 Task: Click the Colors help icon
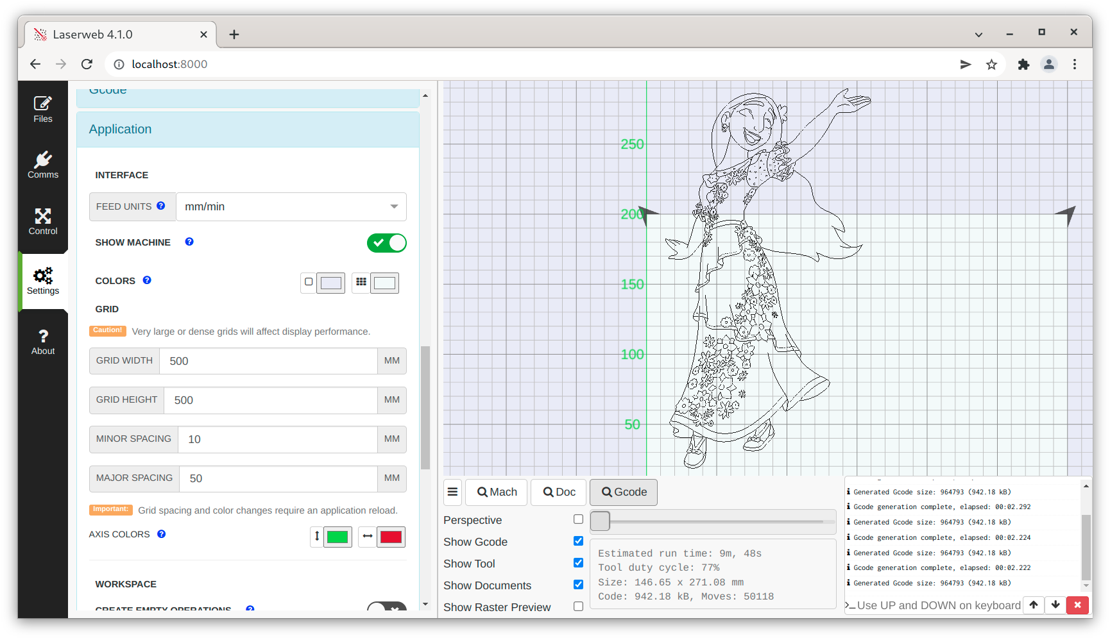coord(147,280)
